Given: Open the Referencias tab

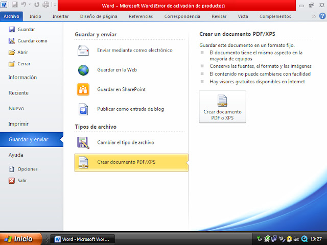Looking at the screenshot, I should [x=141, y=16].
